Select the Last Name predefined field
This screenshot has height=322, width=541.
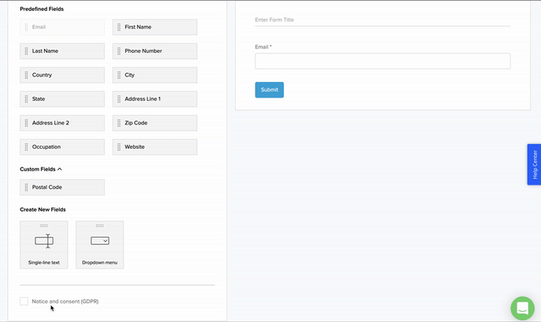tap(62, 51)
